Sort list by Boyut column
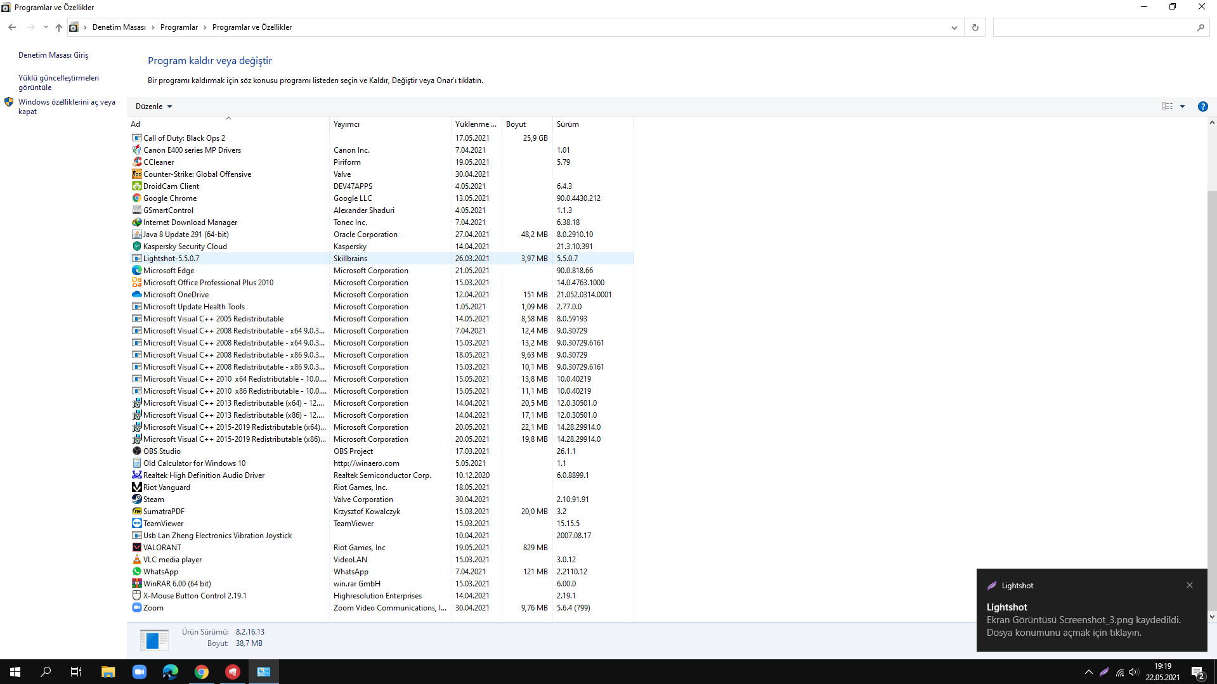Screen dimensions: 1217x684 coord(527,124)
